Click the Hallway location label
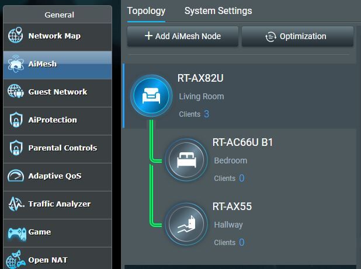The width and height of the screenshot is (361, 269). [228, 225]
